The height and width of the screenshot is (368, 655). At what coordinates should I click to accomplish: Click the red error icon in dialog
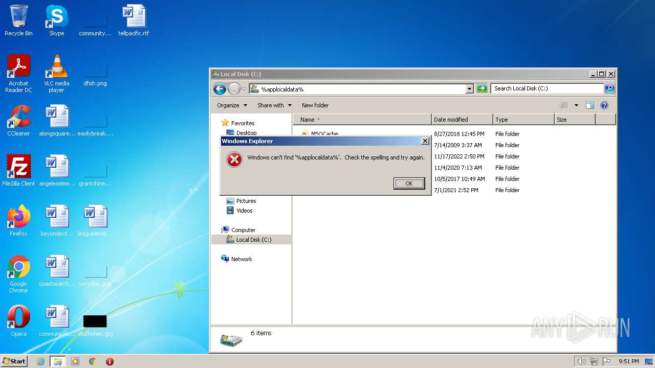pos(234,159)
